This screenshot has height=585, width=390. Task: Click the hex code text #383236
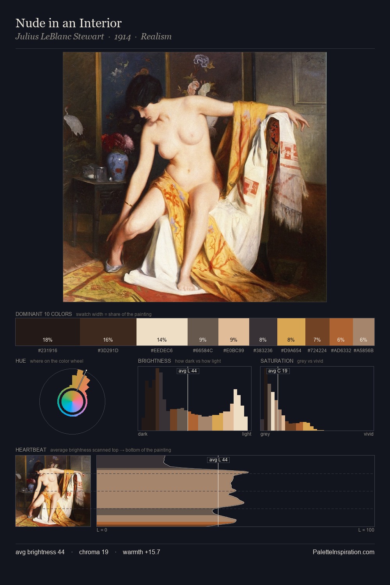point(263,350)
